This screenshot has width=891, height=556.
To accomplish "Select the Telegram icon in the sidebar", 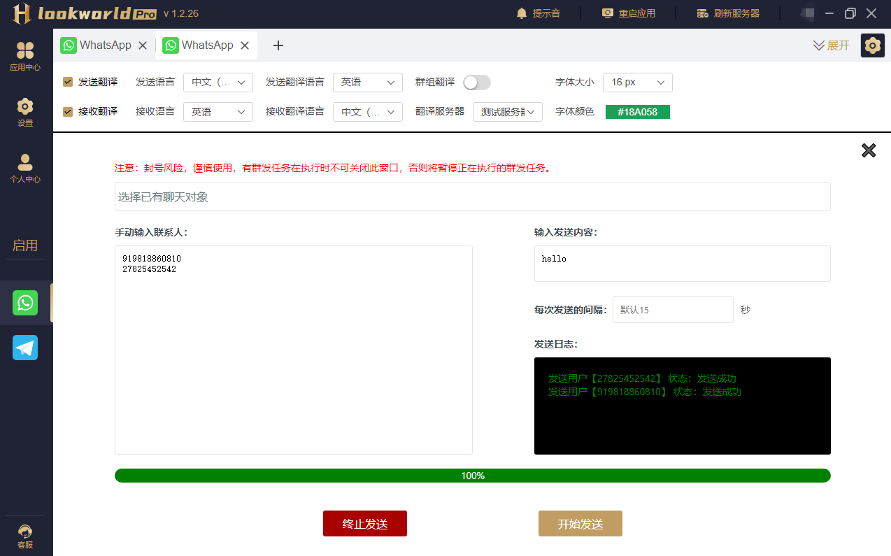I will click(x=25, y=348).
